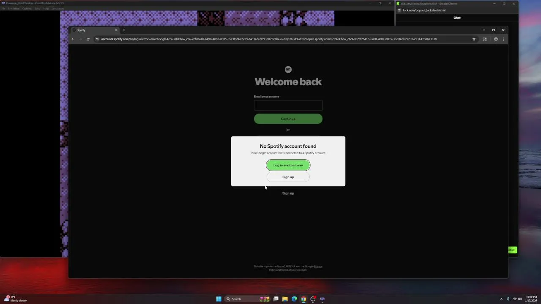Click the Sign up link below the dialog
Screen dimensions: 541x304
288,193
